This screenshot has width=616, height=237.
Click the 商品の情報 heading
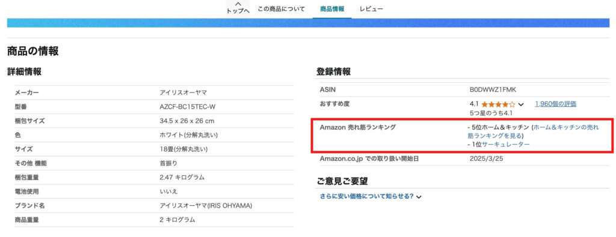(32, 51)
